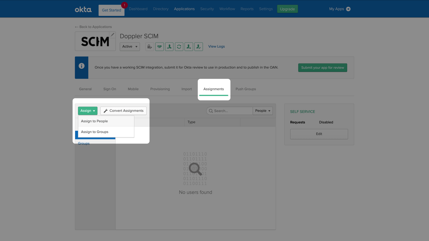Click the Type column header
The image size is (429, 241).
(212, 122)
